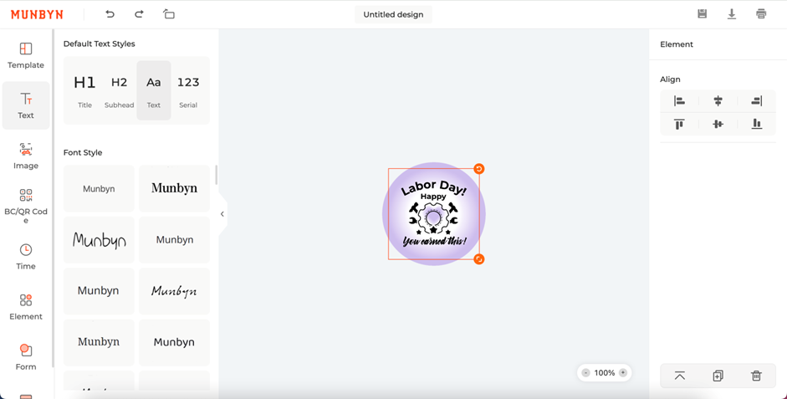Open the Template sidebar tab
This screenshot has width=787, height=399.
[x=26, y=55]
